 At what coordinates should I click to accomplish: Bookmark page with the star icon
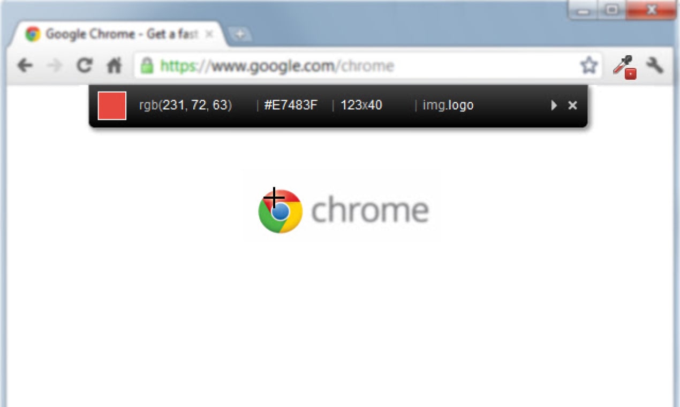[588, 66]
